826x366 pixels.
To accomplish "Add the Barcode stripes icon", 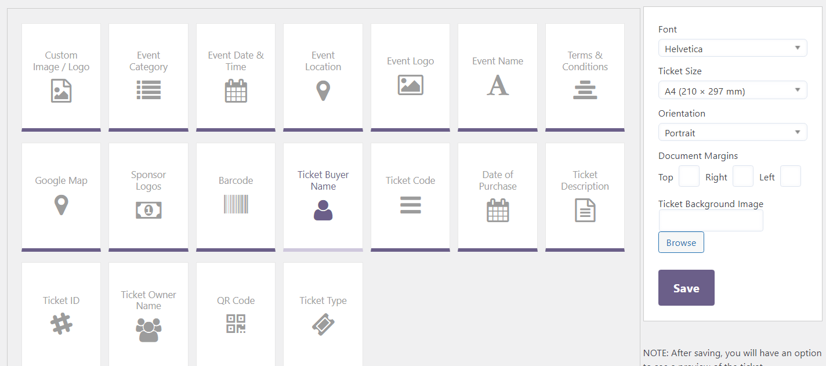I will pyautogui.click(x=236, y=204).
